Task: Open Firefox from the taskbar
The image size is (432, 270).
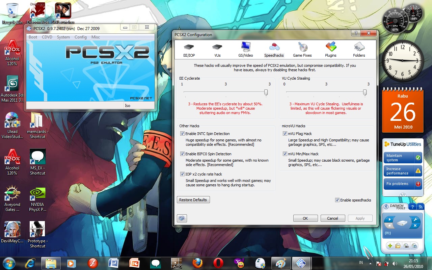Action: (x=197, y=263)
